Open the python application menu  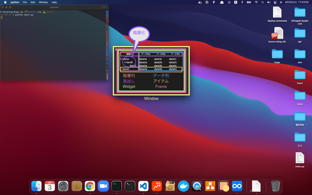pos(15,2)
